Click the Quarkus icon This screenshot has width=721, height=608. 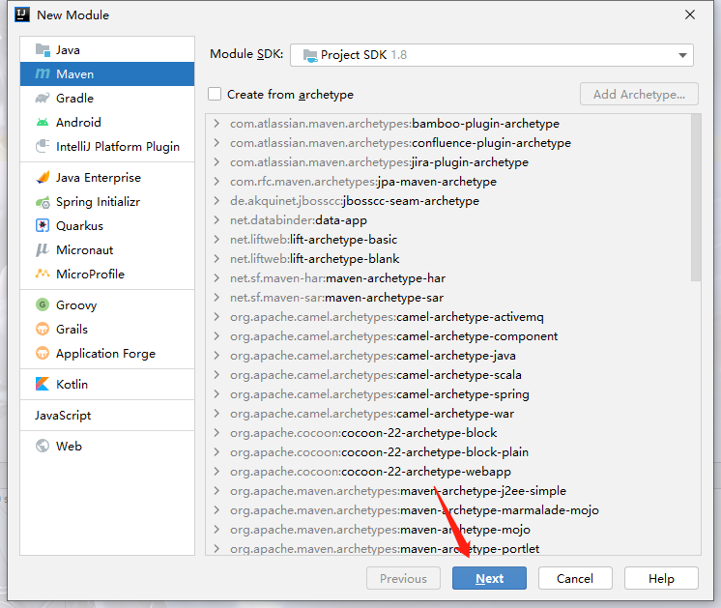pos(43,226)
